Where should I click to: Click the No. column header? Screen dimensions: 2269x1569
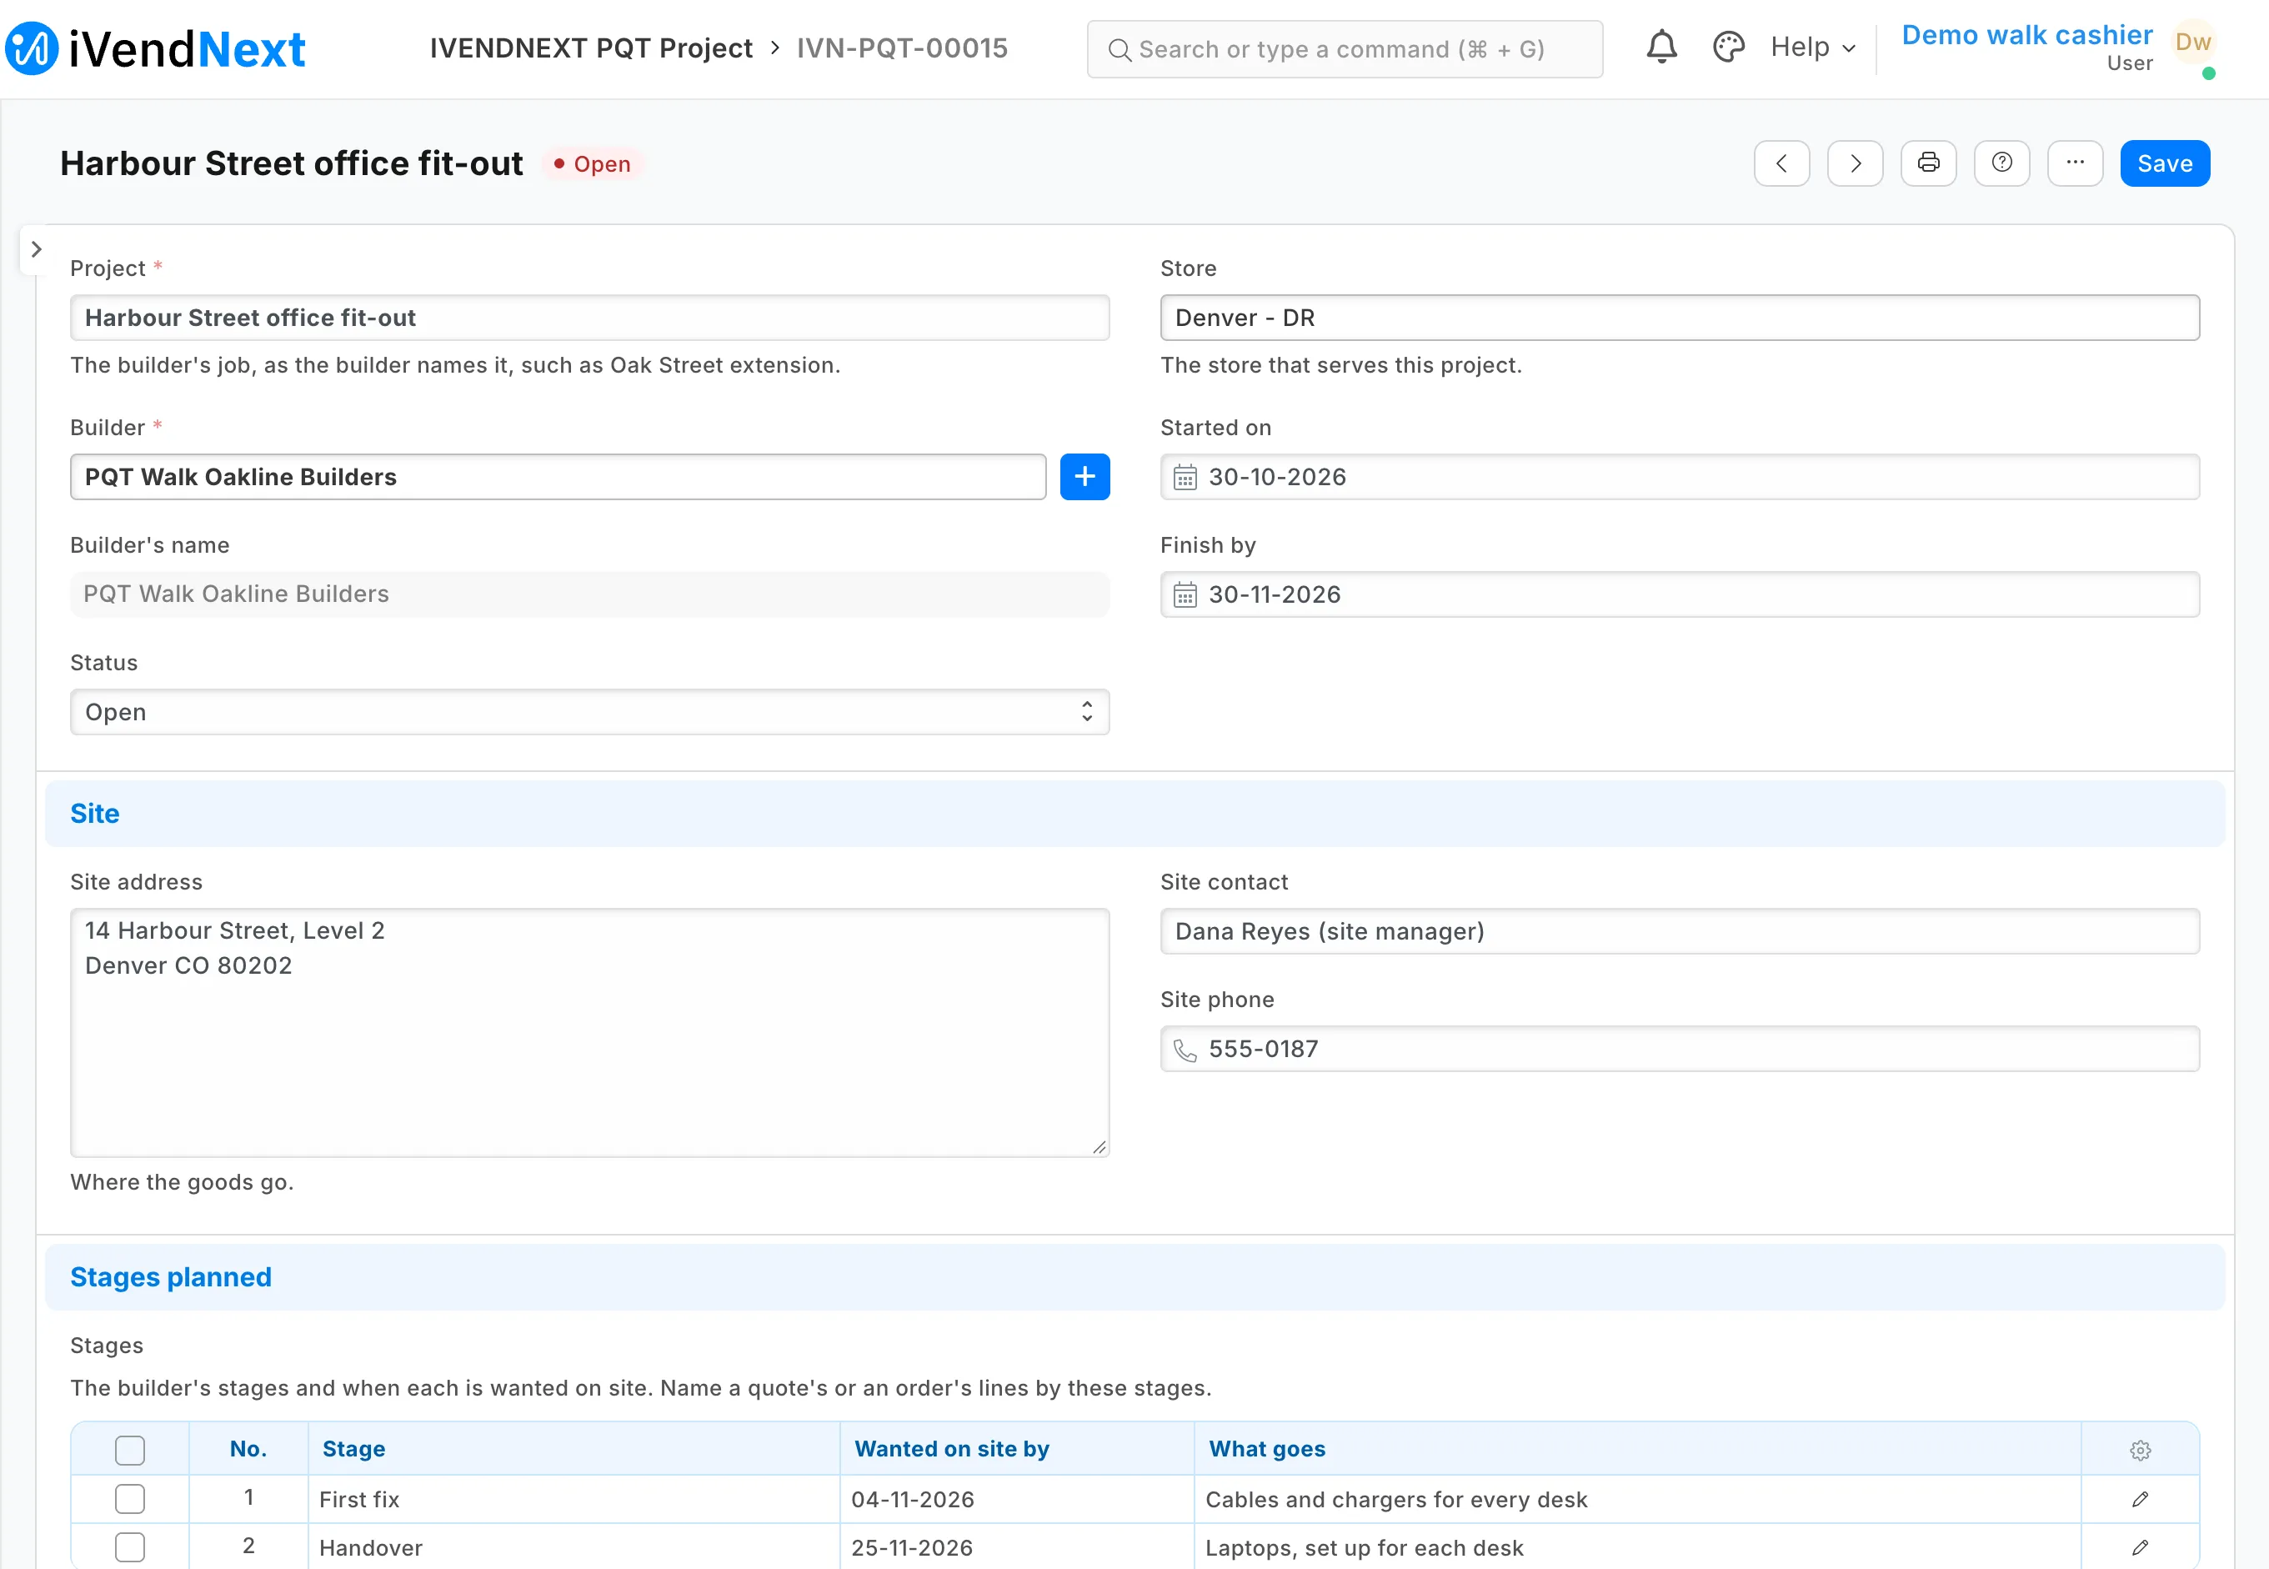[x=248, y=1449]
